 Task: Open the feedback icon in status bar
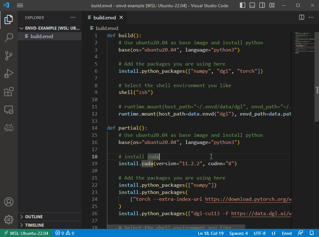(x=300, y=233)
